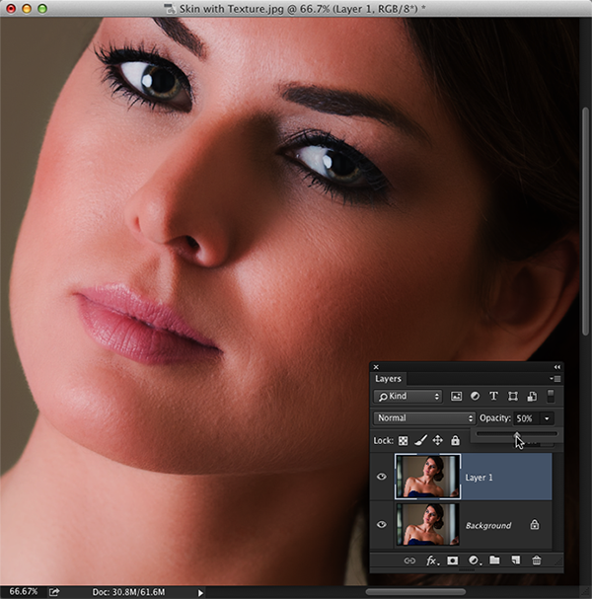Toggle the lock all button

(x=455, y=440)
